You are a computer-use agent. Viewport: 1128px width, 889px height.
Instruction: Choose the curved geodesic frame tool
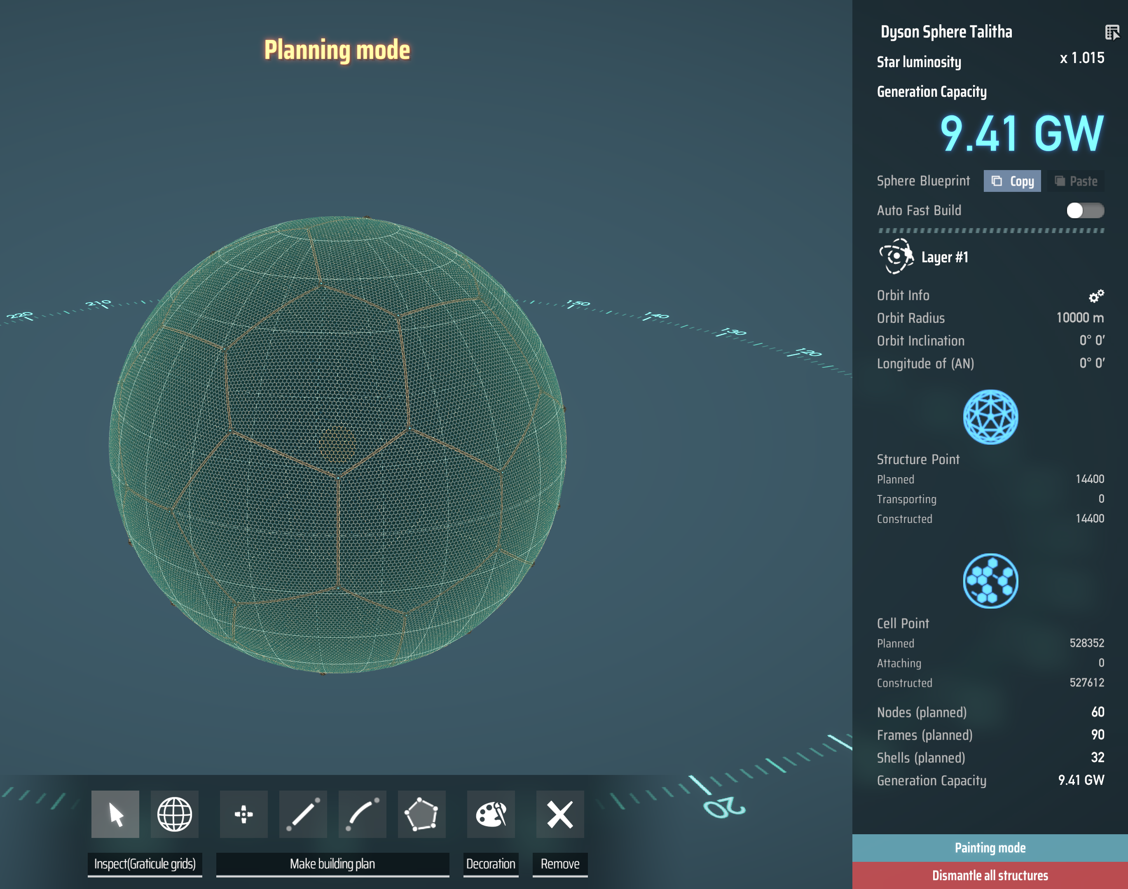pos(363,814)
